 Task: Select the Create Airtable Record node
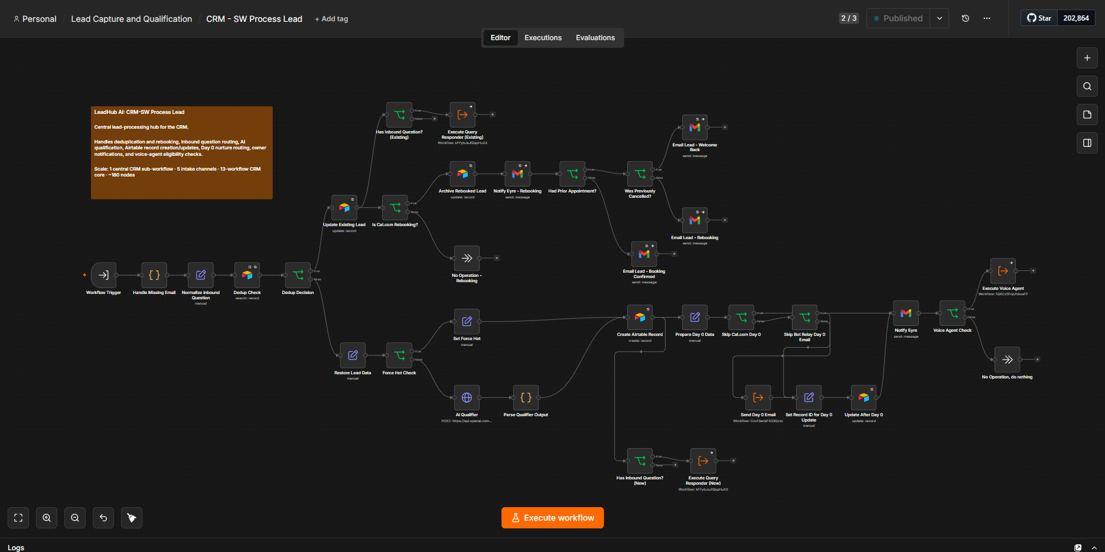coord(640,317)
